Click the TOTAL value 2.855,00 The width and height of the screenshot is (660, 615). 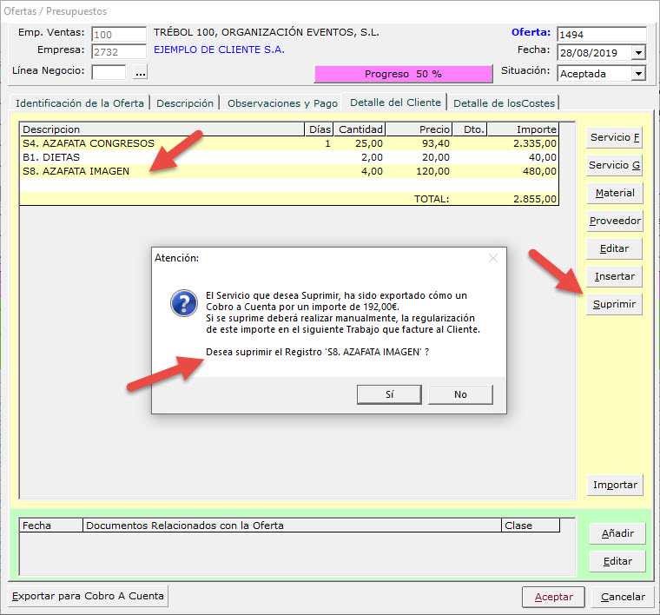point(535,199)
